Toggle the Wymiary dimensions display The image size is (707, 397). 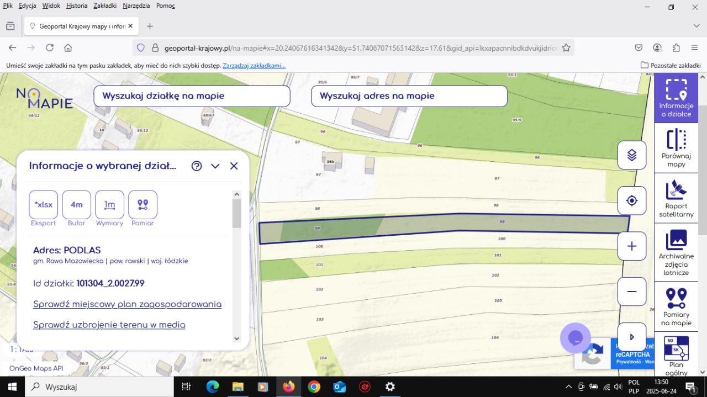[110, 205]
